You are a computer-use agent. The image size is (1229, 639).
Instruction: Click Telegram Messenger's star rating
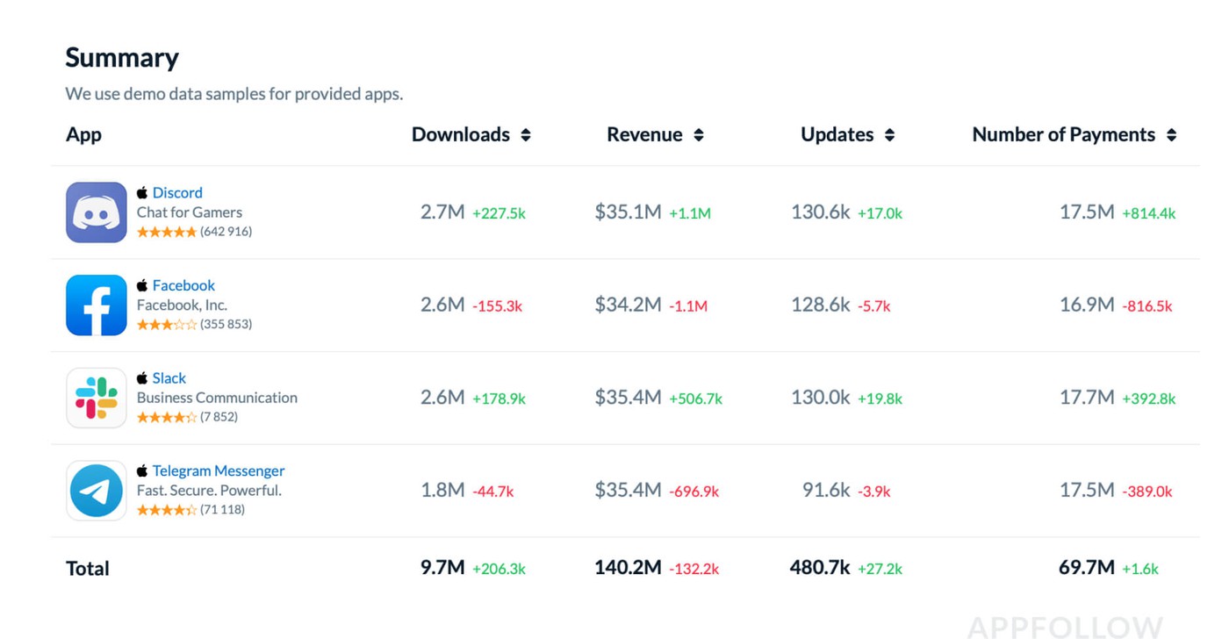tap(167, 510)
